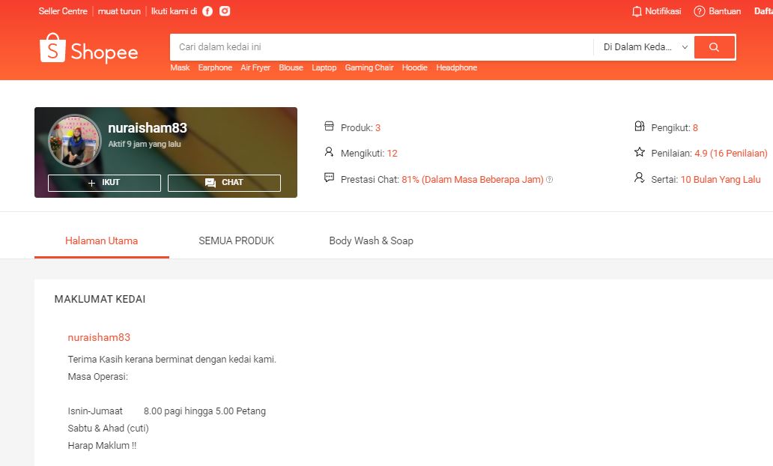Open the SEMUA PRODUK tab
The width and height of the screenshot is (773, 466).
236,240
